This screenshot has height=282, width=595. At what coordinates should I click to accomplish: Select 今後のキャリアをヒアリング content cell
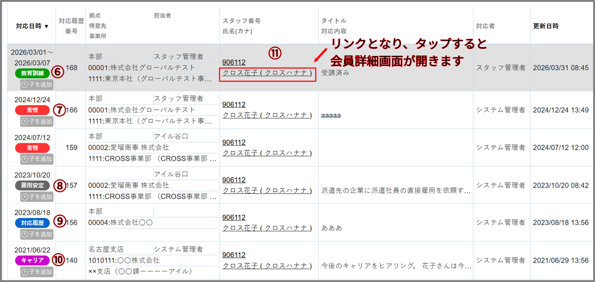click(x=396, y=265)
